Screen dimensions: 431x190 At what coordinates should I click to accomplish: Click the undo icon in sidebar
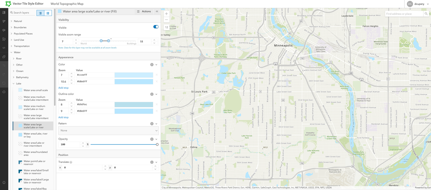point(4,65)
